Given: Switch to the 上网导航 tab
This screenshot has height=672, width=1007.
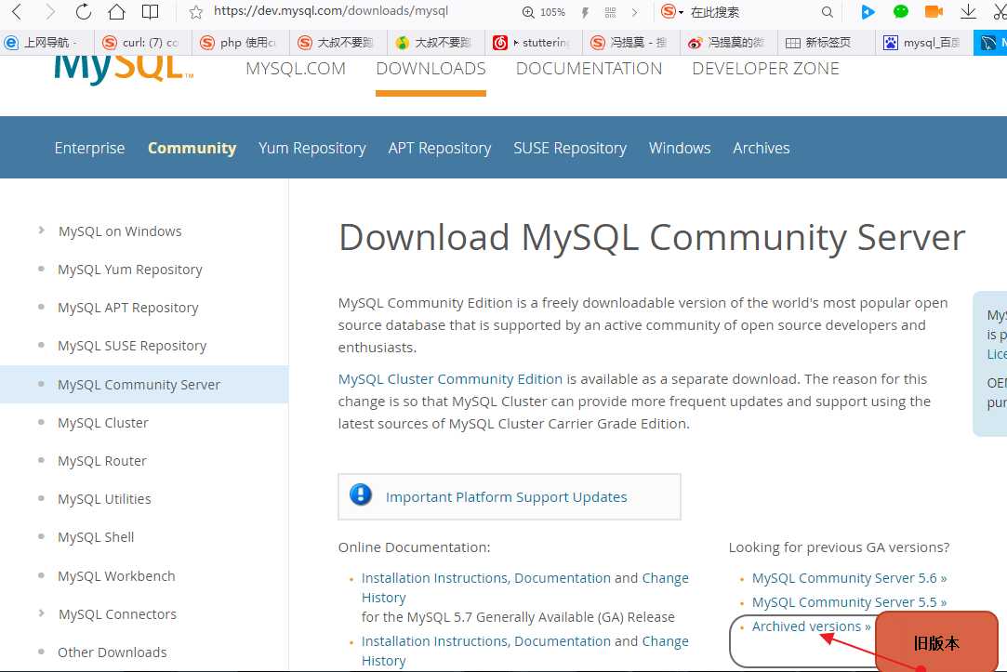Looking at the screenshot, I should [48, 43].
